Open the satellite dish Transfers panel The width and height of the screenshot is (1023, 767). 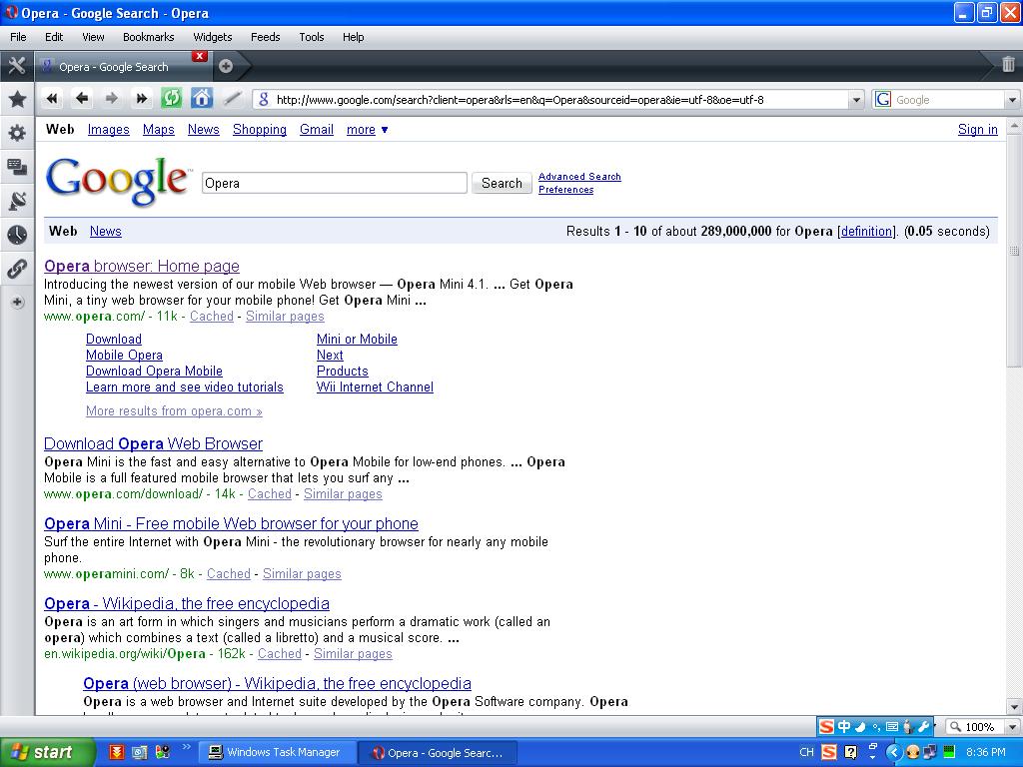[17, 201]
